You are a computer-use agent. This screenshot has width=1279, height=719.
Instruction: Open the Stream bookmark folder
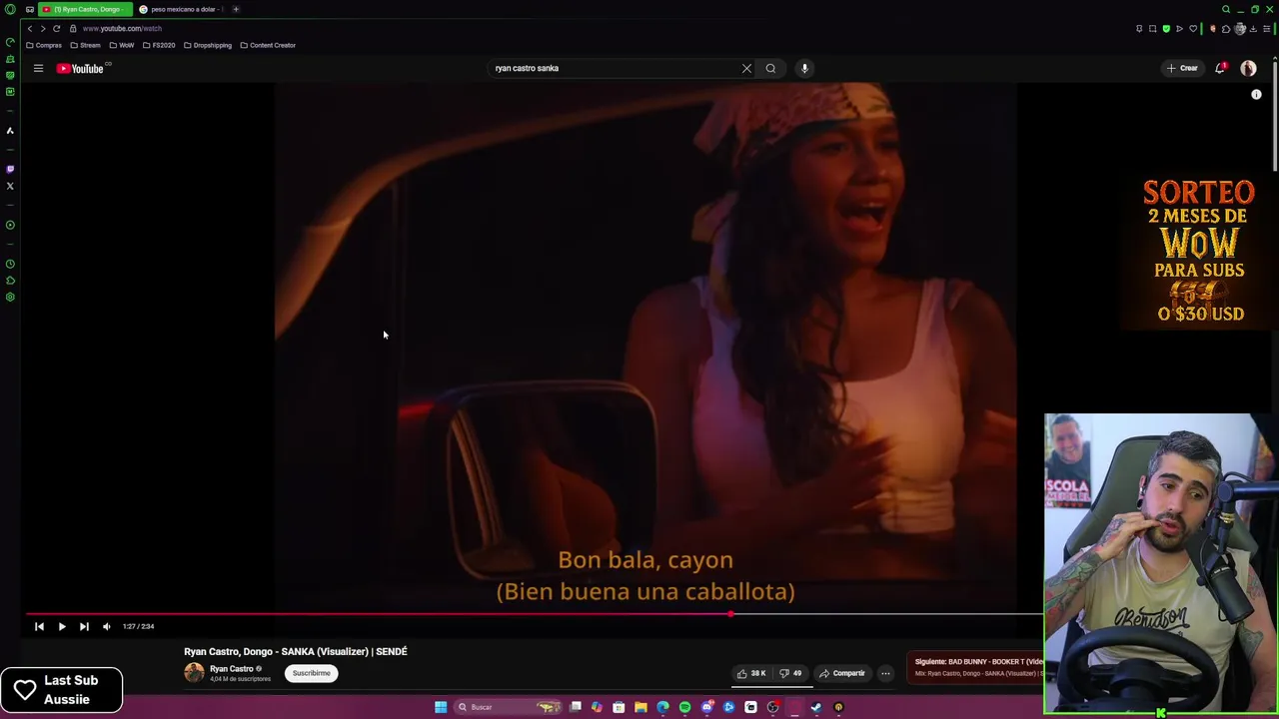[85, 45]
